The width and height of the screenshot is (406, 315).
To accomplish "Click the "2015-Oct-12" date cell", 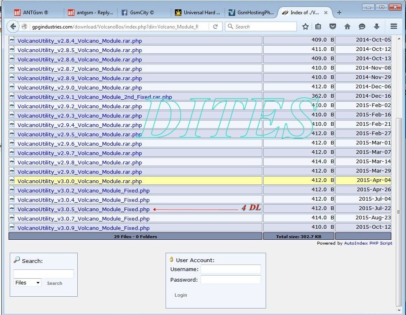I will (x=363, y=227).
